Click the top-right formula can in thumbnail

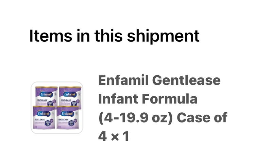point(70,97)
